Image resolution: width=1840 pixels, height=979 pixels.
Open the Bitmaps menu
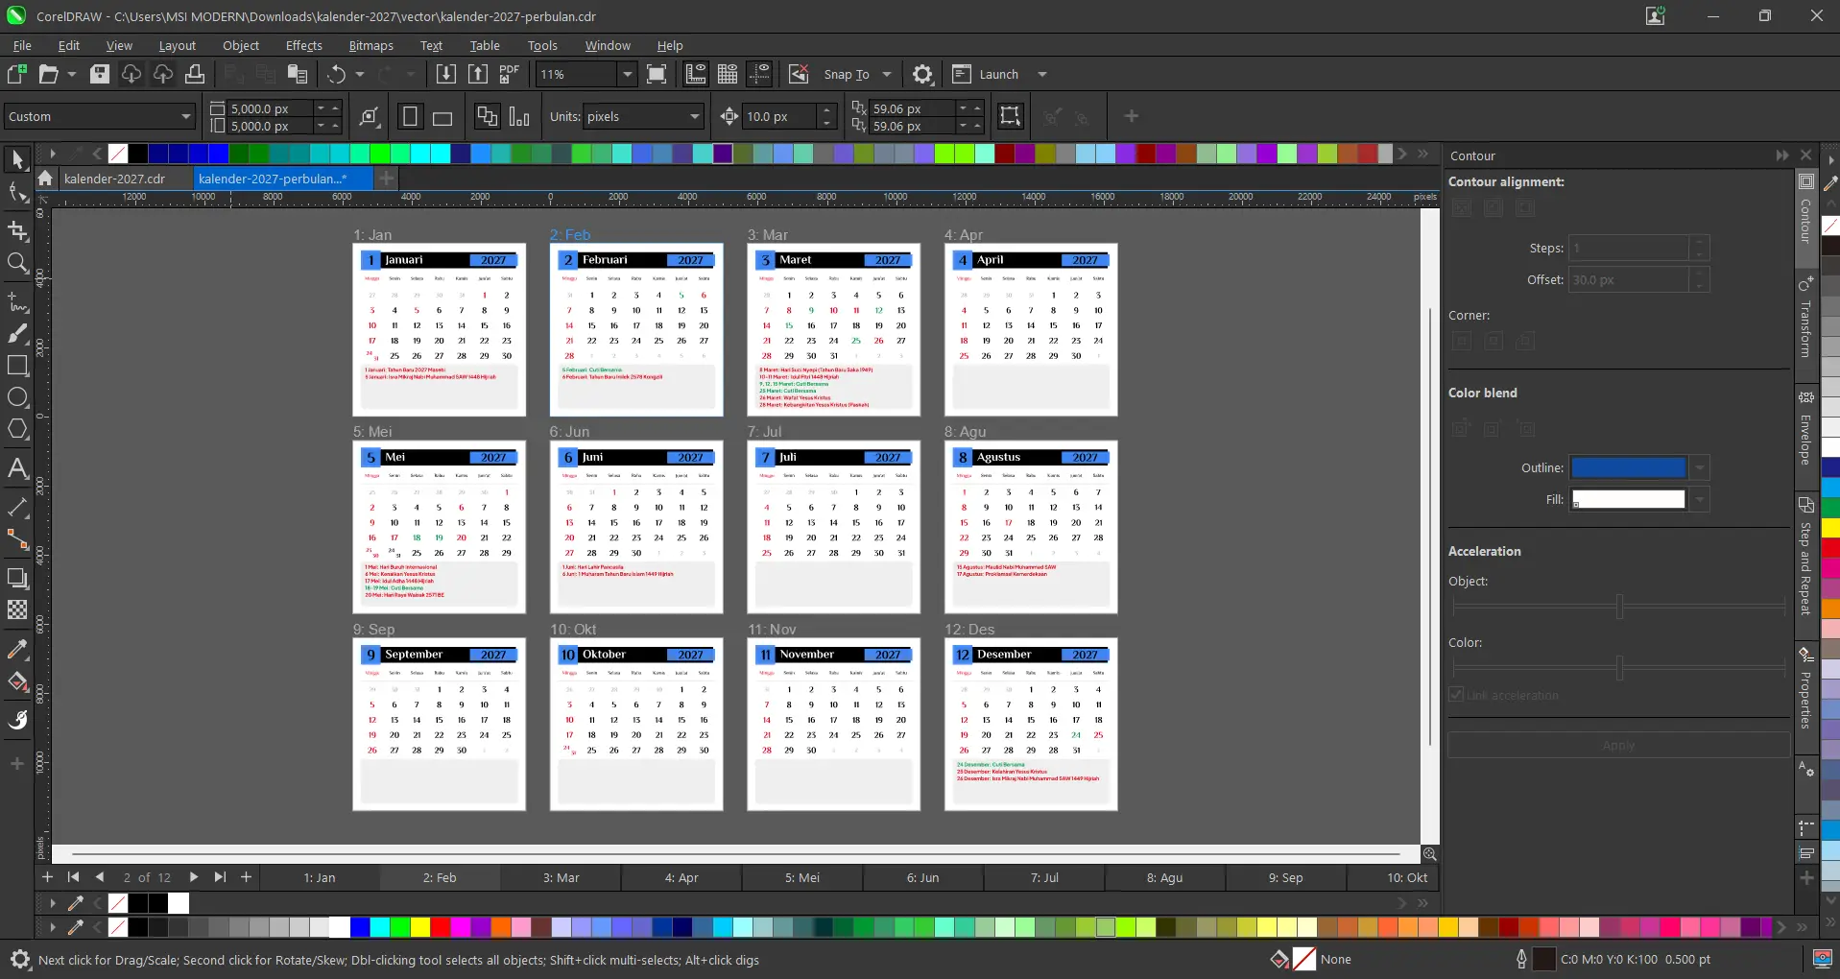[370, 45]
